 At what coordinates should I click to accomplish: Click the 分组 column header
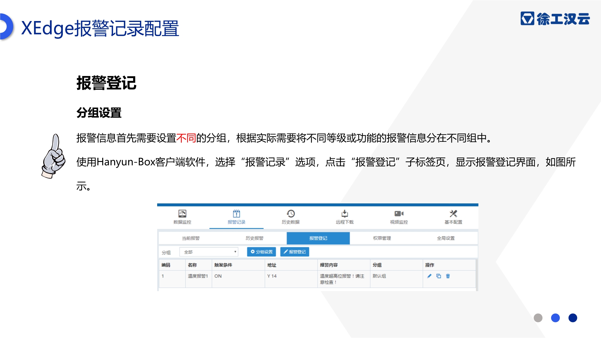click(x=396, y=265)
